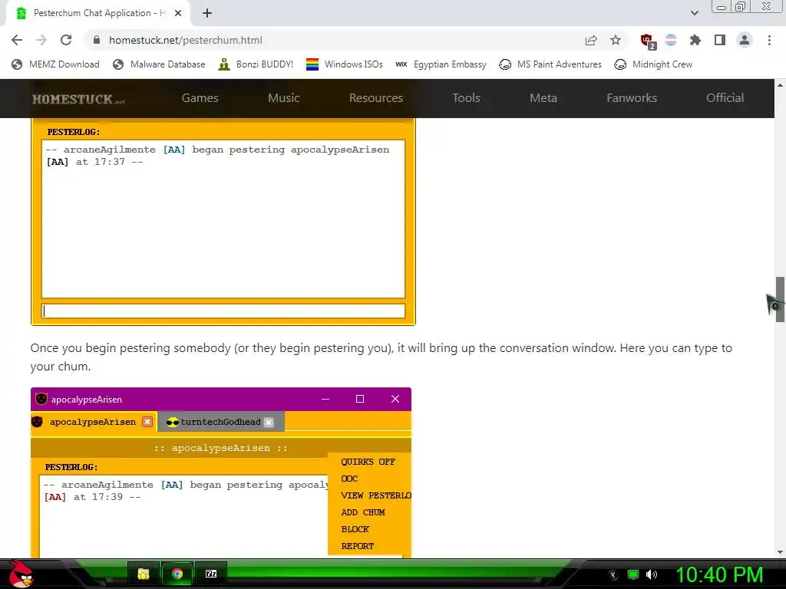Open the Egyptian Embassy bookmark
This screenshot has width=786, height=589.
pos(441,64)
